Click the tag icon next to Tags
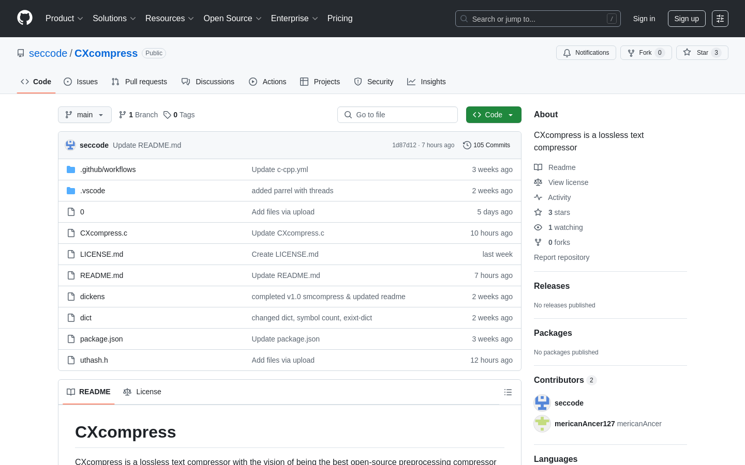 (167, 115)
